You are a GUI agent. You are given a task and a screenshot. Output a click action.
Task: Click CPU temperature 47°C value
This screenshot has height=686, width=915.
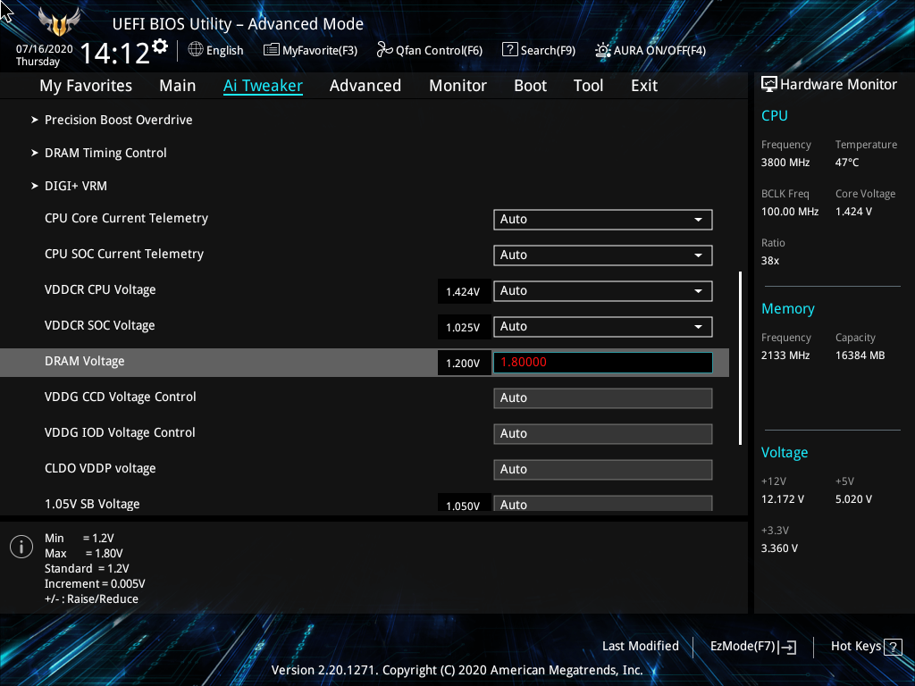pos(847,163)
